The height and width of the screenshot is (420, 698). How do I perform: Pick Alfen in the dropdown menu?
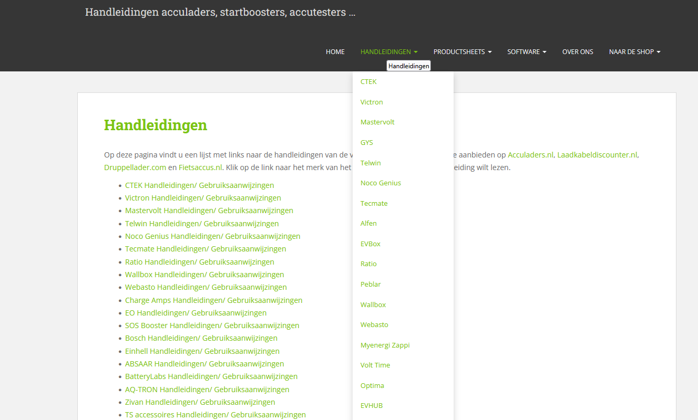tap(368, 224)
